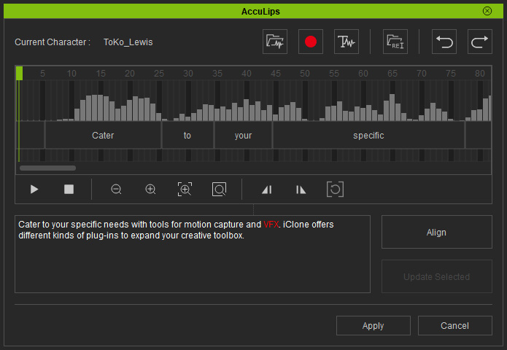
Task: Zoom out the timeline
Action: (x=116, y=190)
